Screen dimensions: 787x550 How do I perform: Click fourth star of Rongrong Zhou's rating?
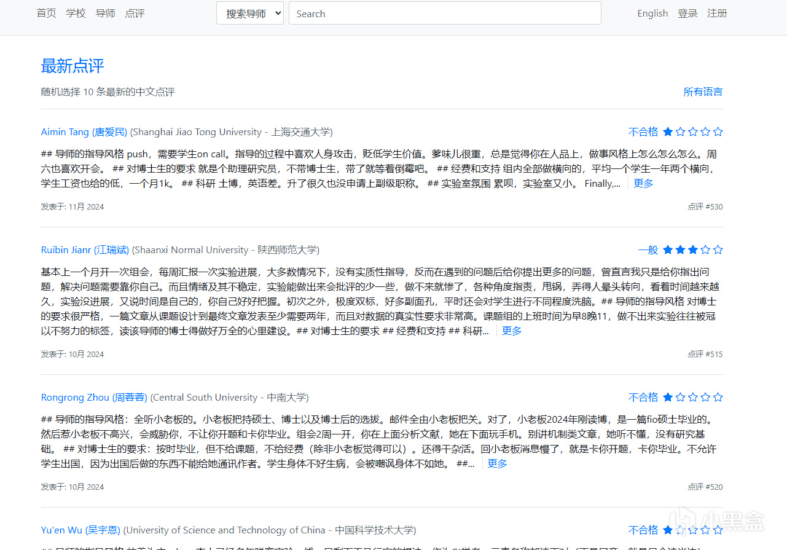[x=705, y=397]
